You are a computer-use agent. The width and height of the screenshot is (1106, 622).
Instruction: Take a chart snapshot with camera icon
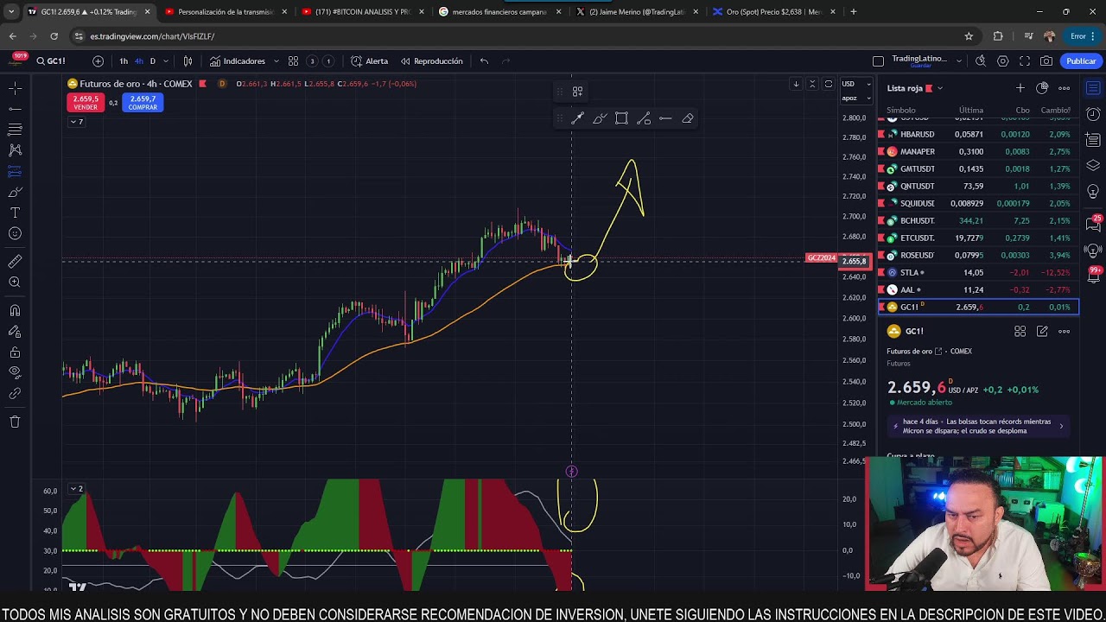click(1046, 61)
